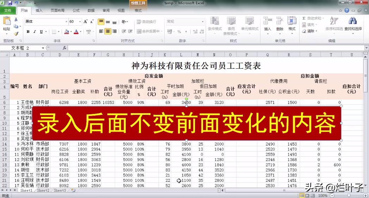Open 单元格样式 cell styles
Image resolution: width=369 pixels, height=198 pixels.
pos(250,25)
